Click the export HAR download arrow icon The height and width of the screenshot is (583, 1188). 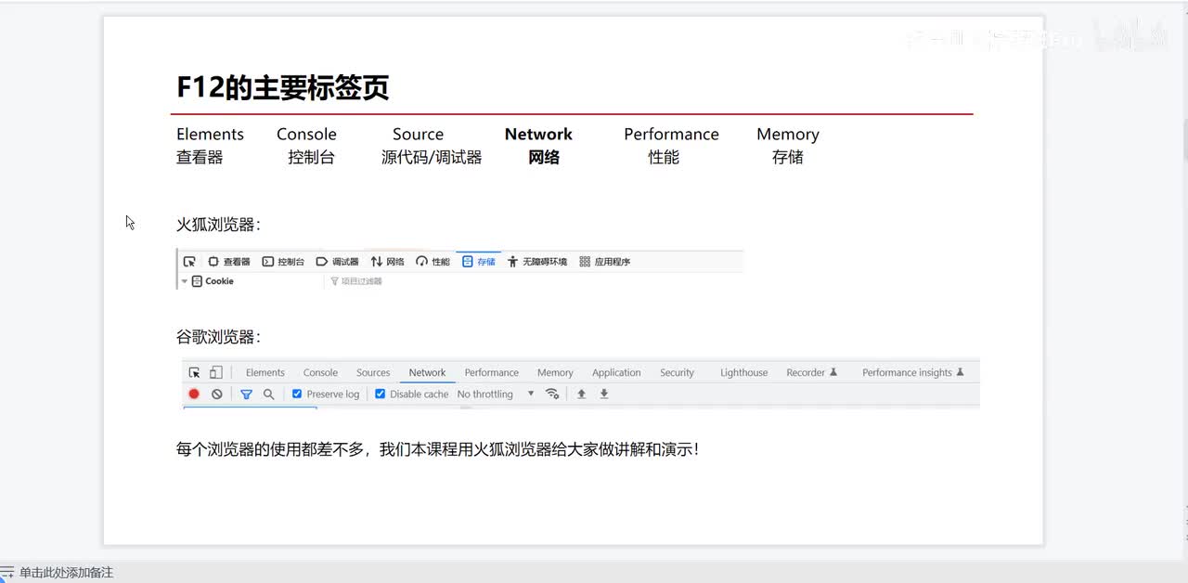pyautogui.click(x=604, y=394)
